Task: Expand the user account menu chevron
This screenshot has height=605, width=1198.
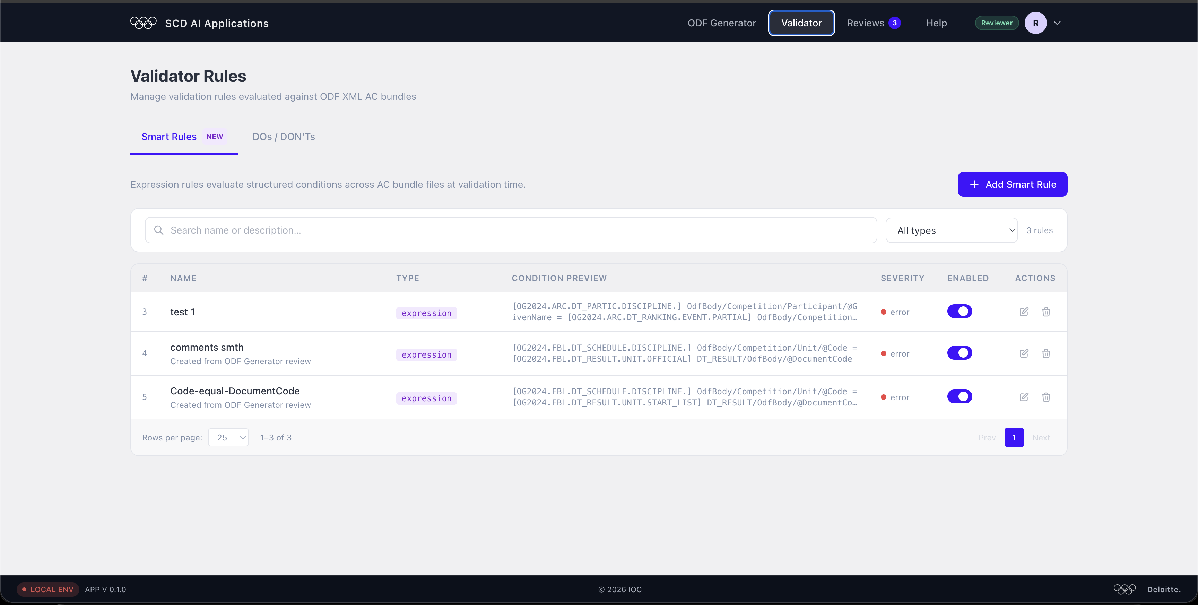Action: [x=1057, y=23]
